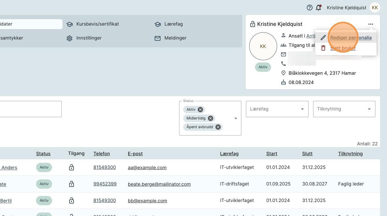The width and height of the screenshot is (387, 216).
Task: Open the notifications bell
Action: pyautogui.click(x=318, y=8)
